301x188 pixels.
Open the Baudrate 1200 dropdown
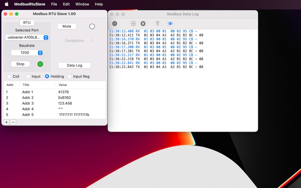27,53
